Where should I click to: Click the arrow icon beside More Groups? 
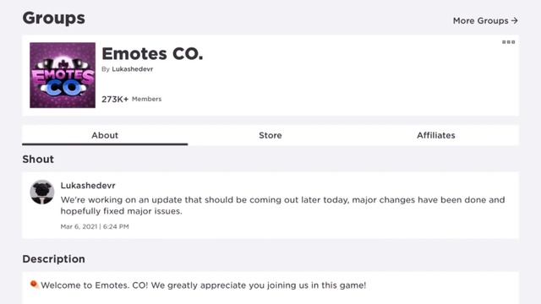[x=515, y=20]
